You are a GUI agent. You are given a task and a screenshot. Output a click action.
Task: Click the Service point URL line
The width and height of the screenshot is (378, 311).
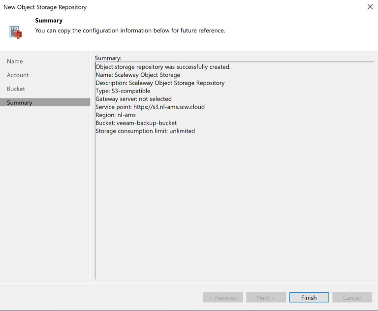click(x=150, y=107)
